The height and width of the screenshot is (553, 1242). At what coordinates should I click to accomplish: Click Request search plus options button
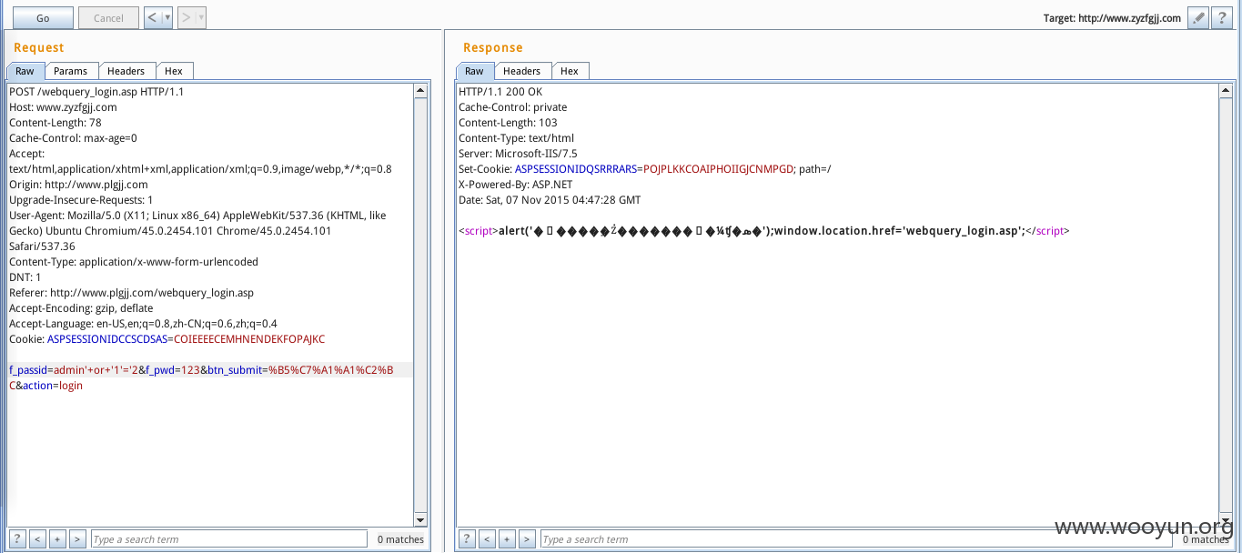coord(57,538)
